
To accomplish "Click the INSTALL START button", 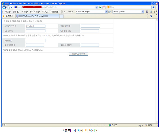I will coord(79,54).
